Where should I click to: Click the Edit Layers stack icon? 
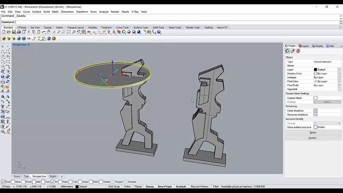coord(119,32)
